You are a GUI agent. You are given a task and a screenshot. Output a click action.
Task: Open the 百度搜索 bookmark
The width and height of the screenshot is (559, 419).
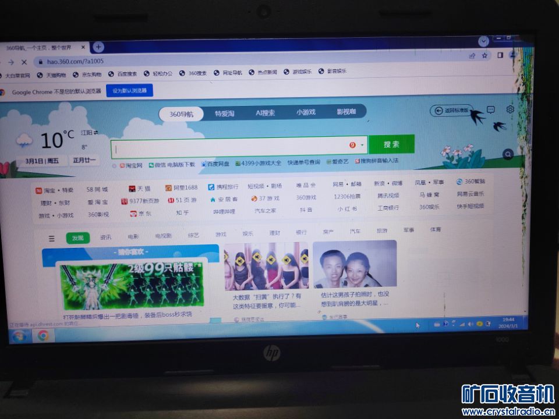(x=123, y=74)
